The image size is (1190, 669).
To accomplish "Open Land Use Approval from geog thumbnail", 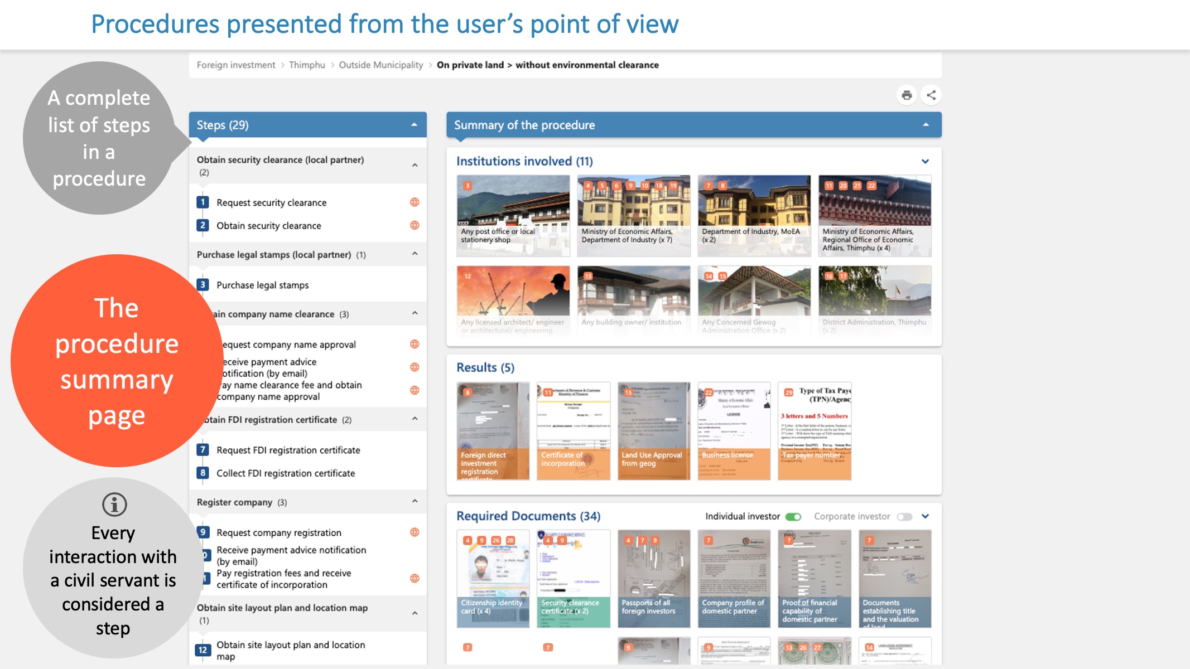I will pyautogui.click(x=654, y=431).
